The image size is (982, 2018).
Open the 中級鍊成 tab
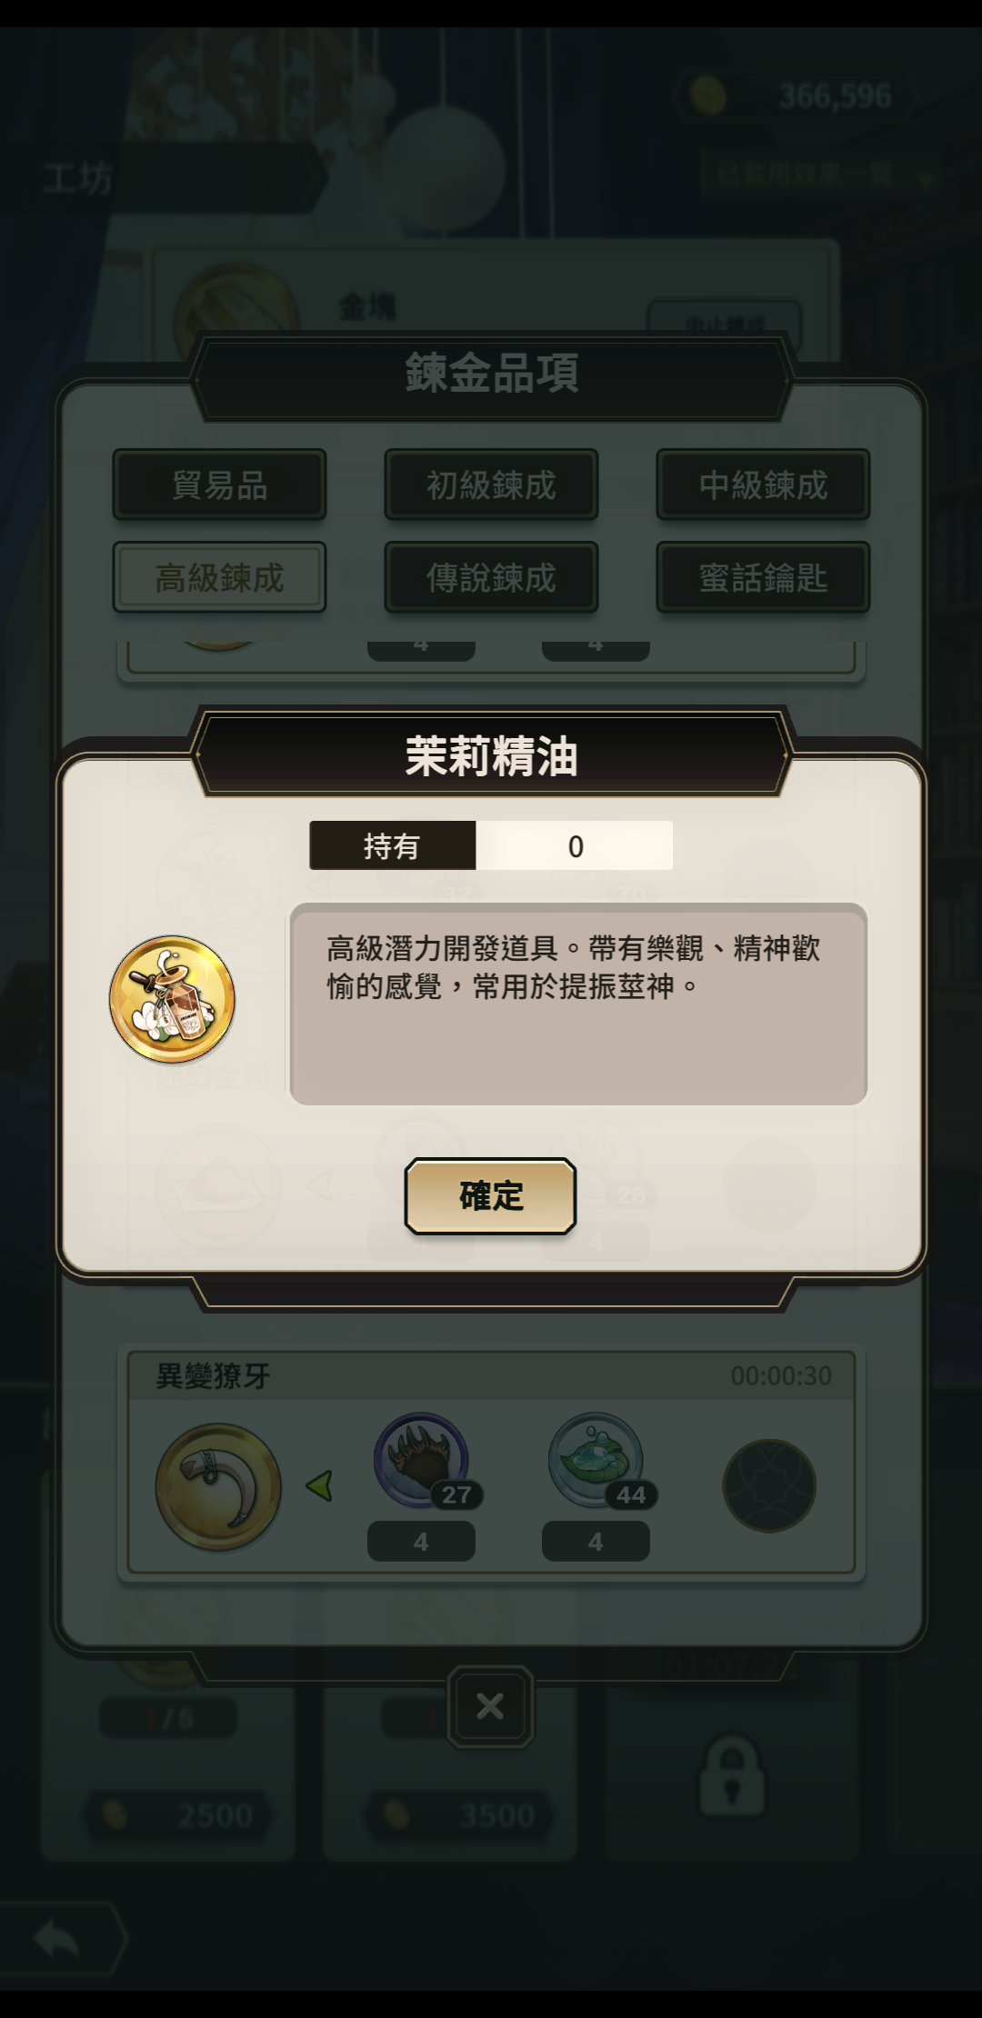[x=763, y=485]
